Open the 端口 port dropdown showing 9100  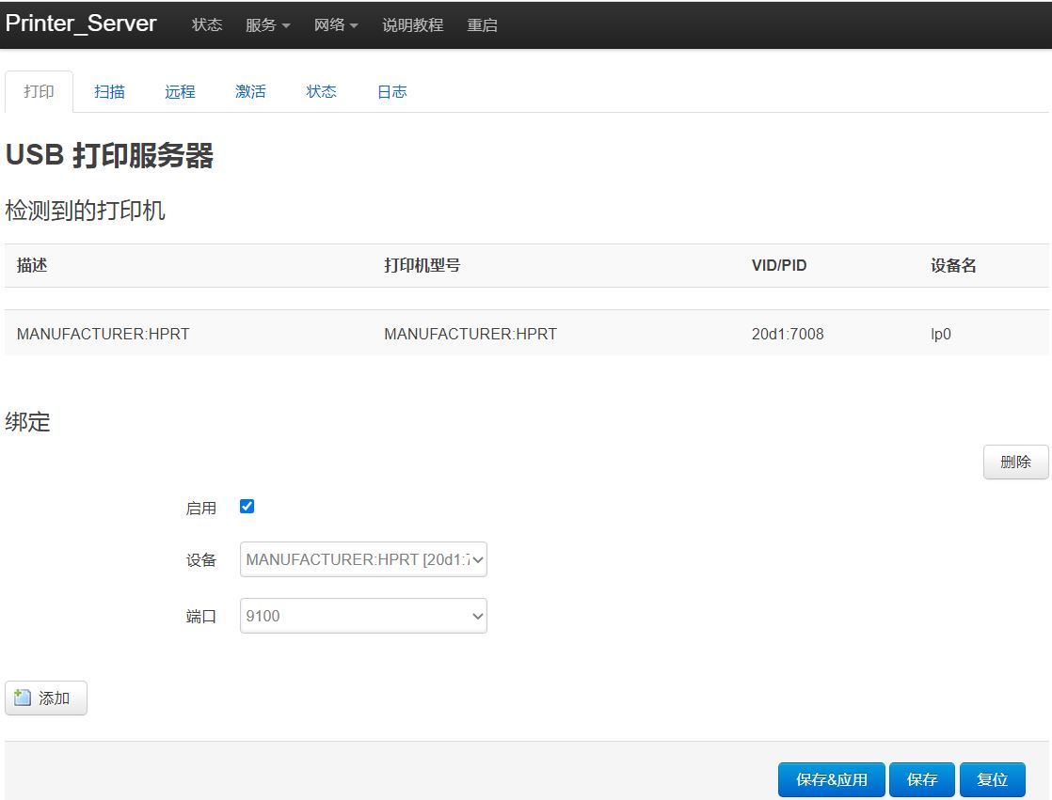tap(363, 616)
